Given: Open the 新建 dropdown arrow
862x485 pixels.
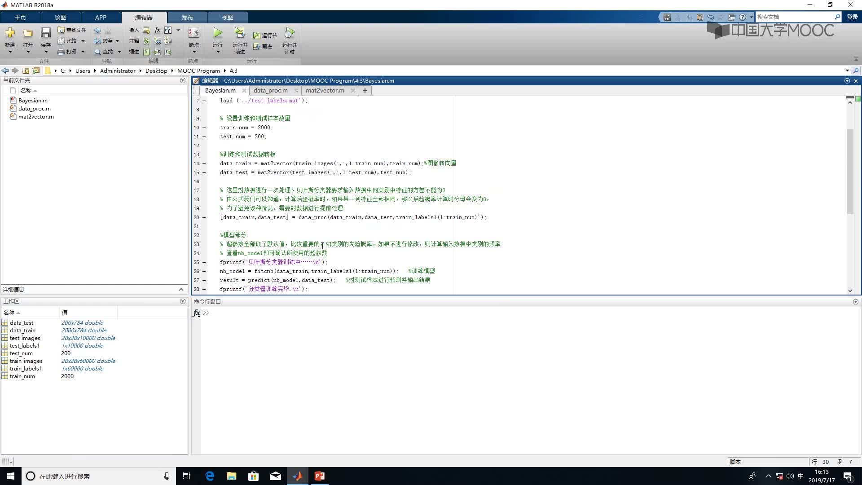Looking at the screenshot, I should [x=10, y=52].
